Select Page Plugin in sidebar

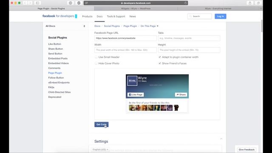tap(55, 73)
